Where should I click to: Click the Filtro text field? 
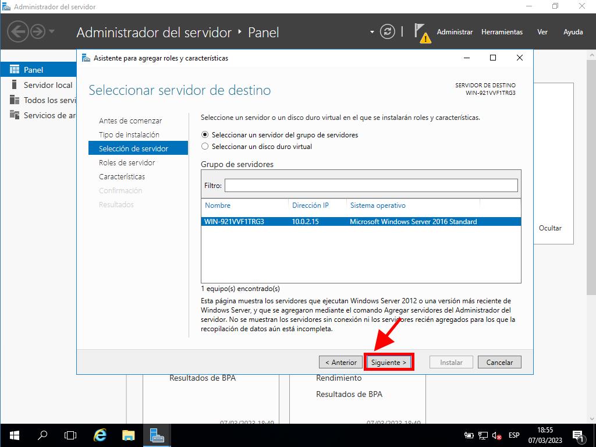[371, 185]
